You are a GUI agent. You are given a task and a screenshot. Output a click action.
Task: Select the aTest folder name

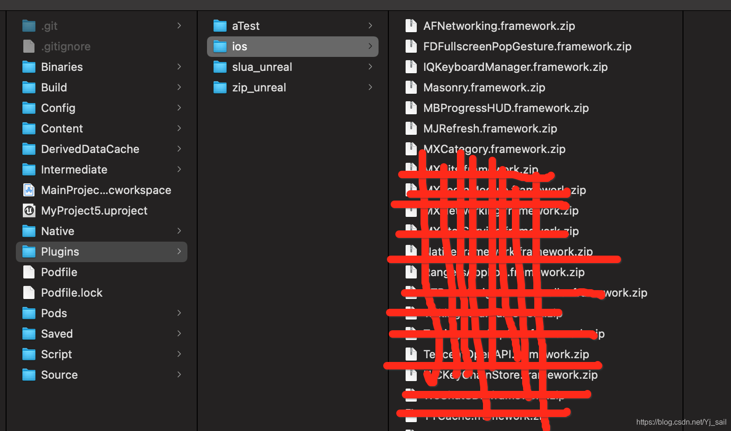246,26
